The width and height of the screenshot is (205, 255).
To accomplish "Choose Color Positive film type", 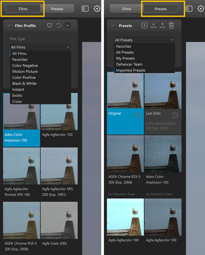I will pos(40,77).
